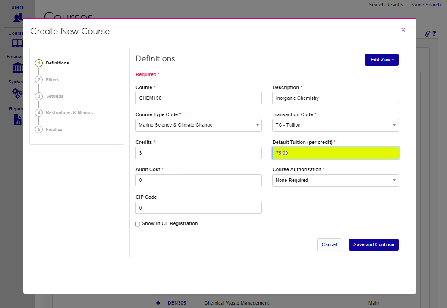Jump to Restrictions & Memos step

click(x=69, y=113)
